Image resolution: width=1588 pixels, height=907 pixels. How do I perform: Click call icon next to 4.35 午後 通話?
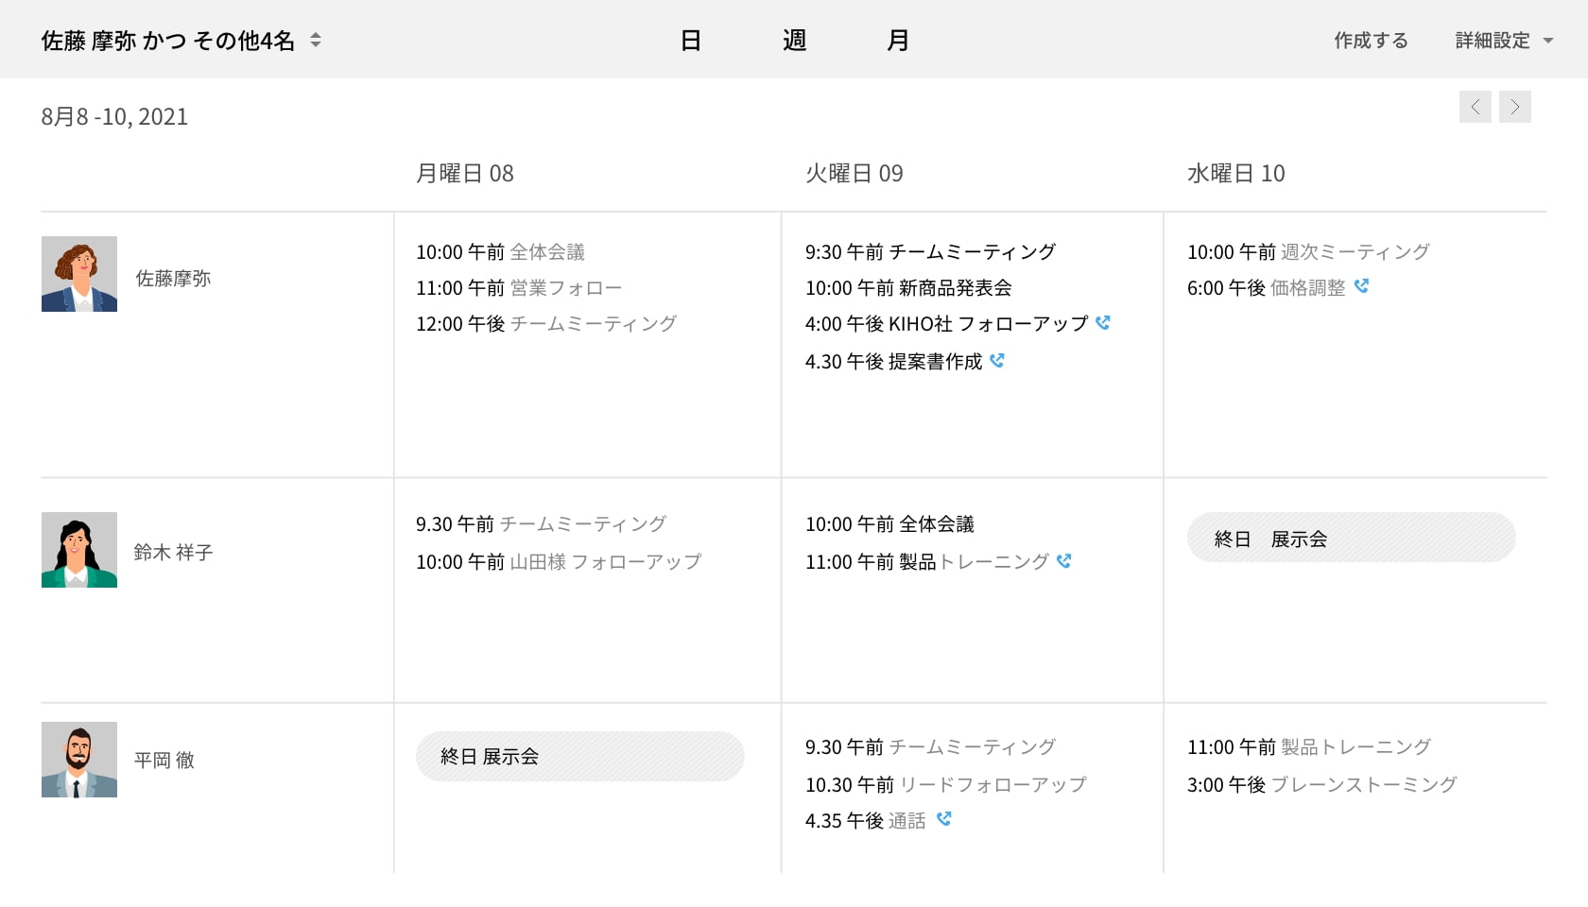943,819
